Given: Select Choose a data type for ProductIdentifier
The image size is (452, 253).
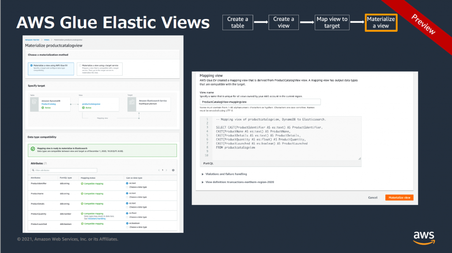Looking at the screenshot, I should (x=127, y=187).
